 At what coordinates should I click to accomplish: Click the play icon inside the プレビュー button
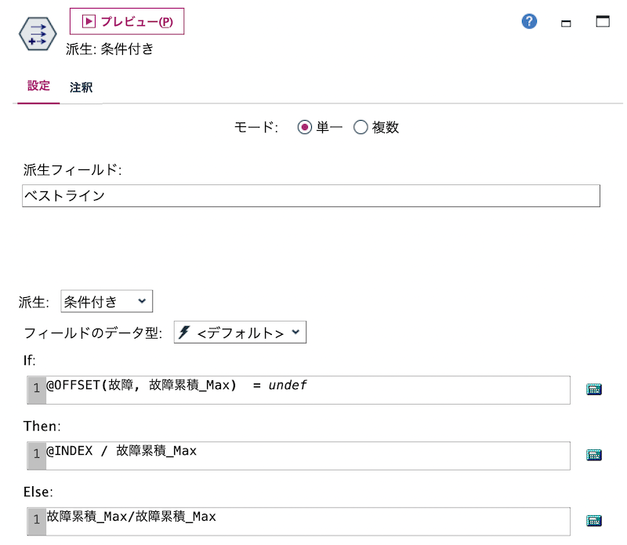click(89, 21)
